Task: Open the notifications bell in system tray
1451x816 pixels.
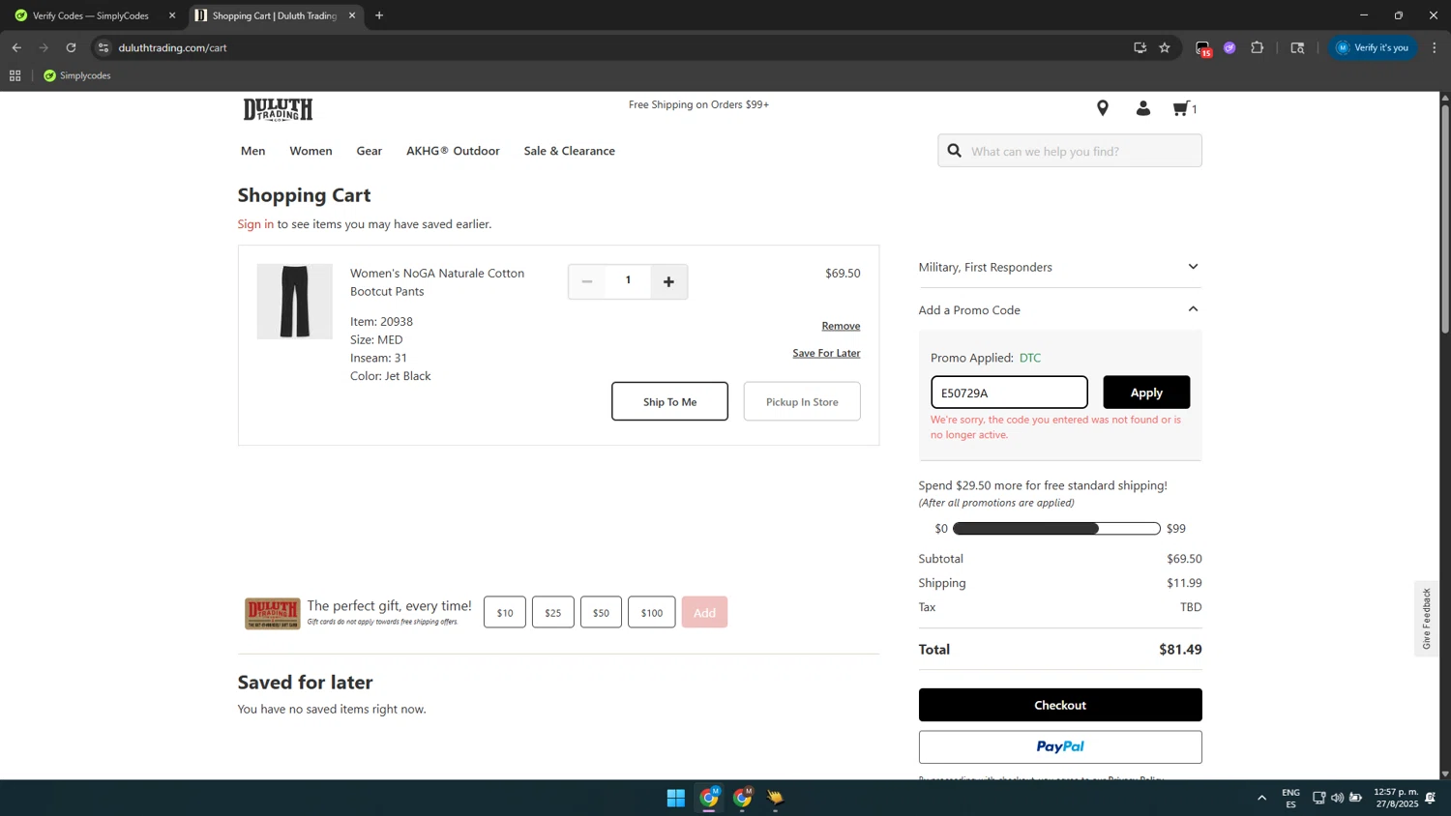Action: click(x=1430, y=798)
